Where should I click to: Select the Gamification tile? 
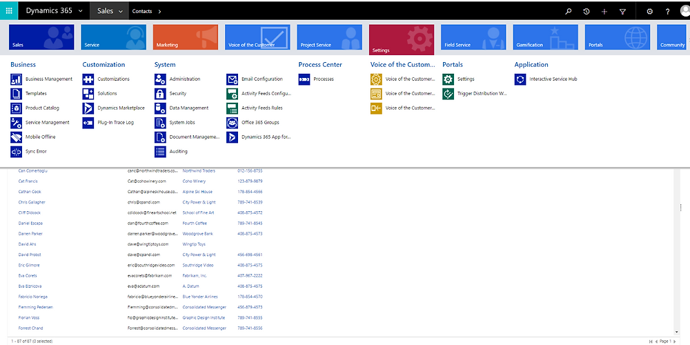point(546,37)
